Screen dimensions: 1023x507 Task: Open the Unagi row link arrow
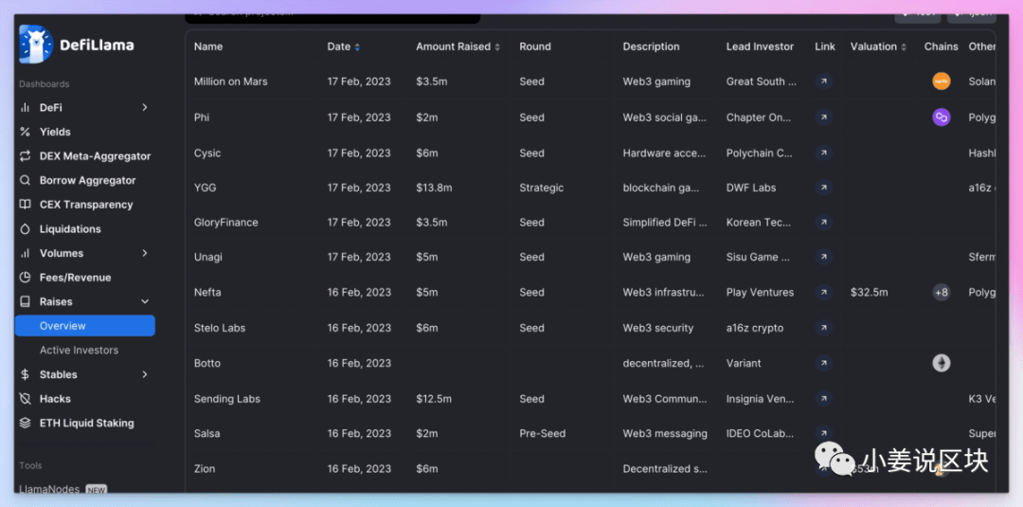(824, 257)
